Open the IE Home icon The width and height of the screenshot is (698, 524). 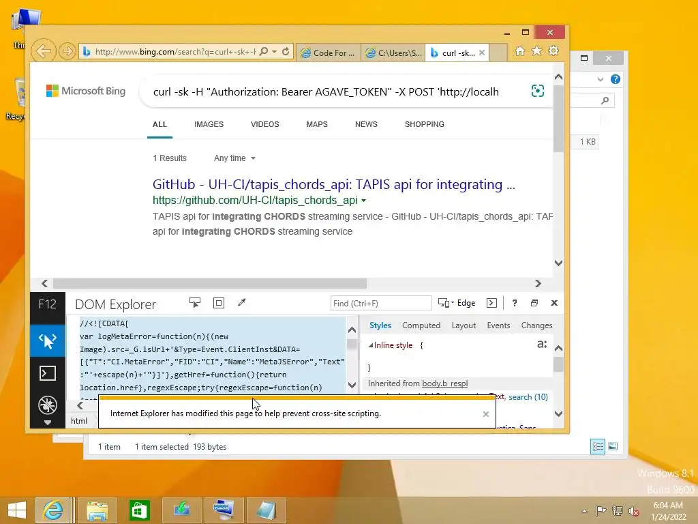coord(519,51)
